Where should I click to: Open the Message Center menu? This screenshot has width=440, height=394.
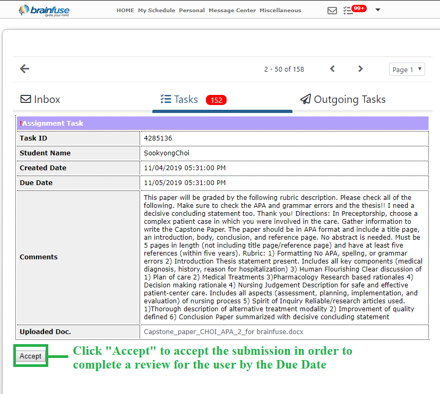point(232,10)
